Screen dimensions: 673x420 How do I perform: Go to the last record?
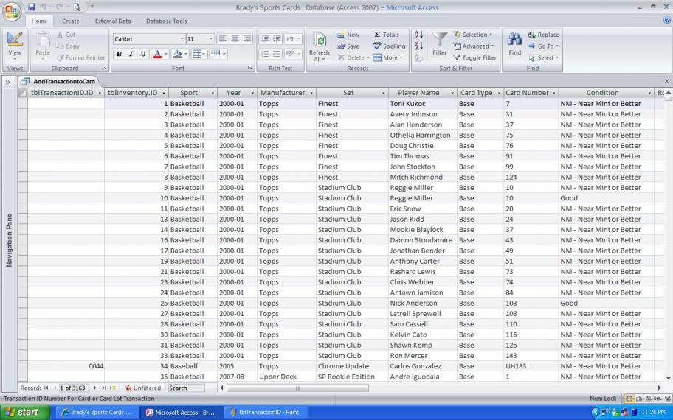tap(103, 388)
